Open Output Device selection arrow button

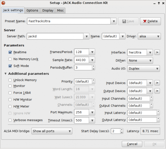pyautogui.click(x=157, y=91)
